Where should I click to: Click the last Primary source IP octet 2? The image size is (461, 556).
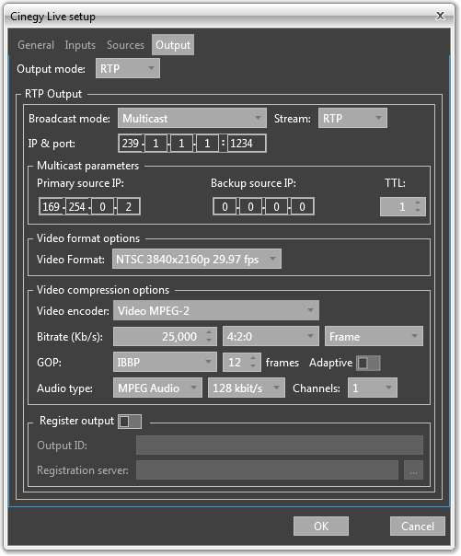(128, 207)
